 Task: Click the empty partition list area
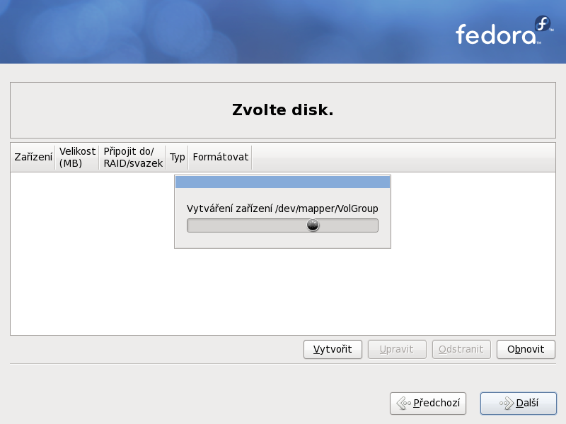pyautogui.click(x=283, y=288)
